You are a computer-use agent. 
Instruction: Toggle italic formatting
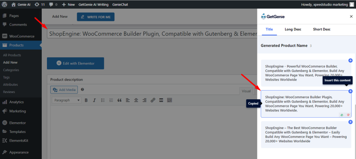94,100
